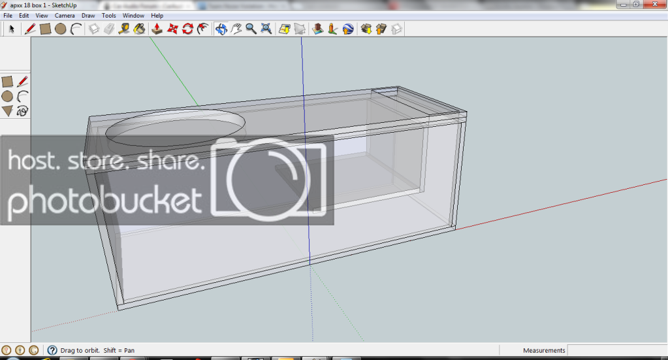
Task: Select the Push/Pull tool
Action: click(157, 29)
